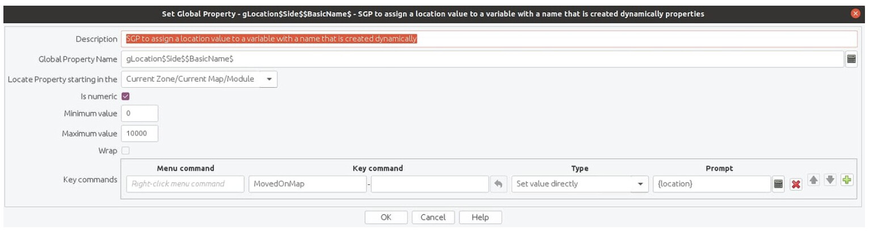Move key command row down
Image resolution: width=882 pixels, height=238 pixels.
(x=830, y=181)
